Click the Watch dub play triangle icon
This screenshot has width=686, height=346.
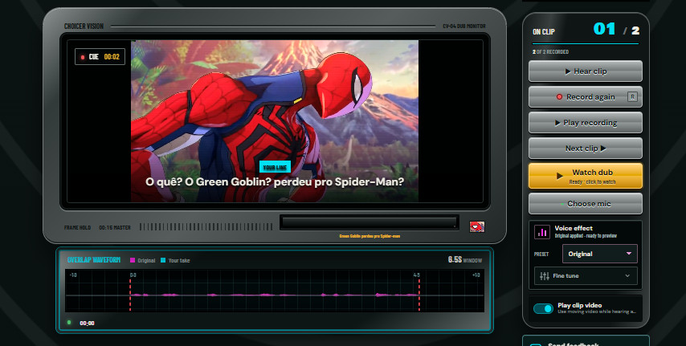[x=560, y=176]
